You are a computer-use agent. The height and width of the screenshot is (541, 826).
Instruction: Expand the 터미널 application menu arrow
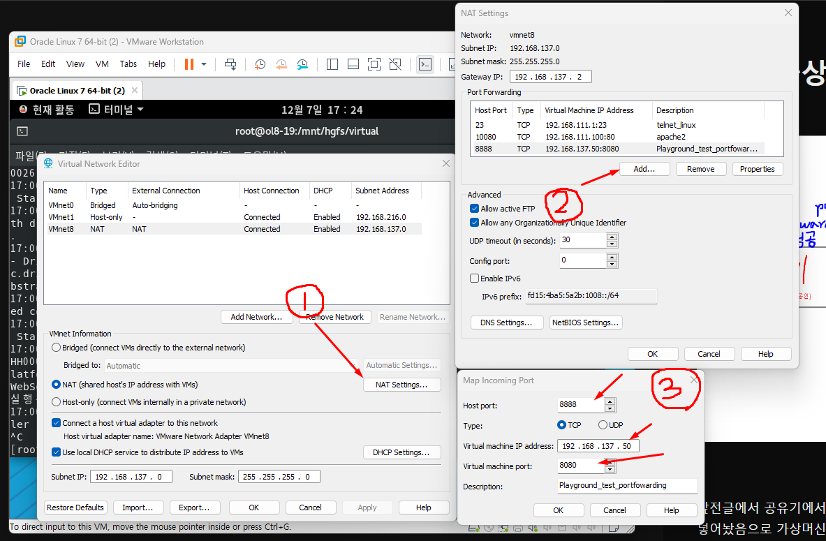[x=140, y=110]
